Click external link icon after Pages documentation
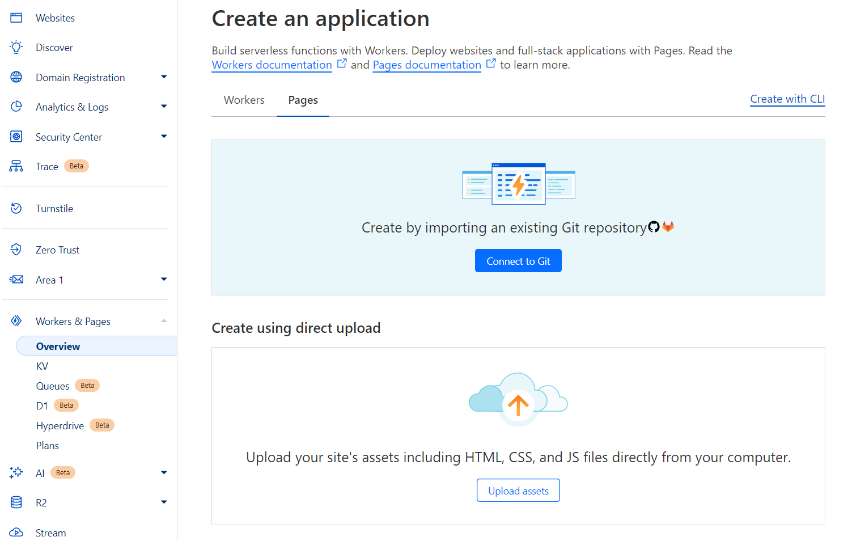 [x=491, y=64]
